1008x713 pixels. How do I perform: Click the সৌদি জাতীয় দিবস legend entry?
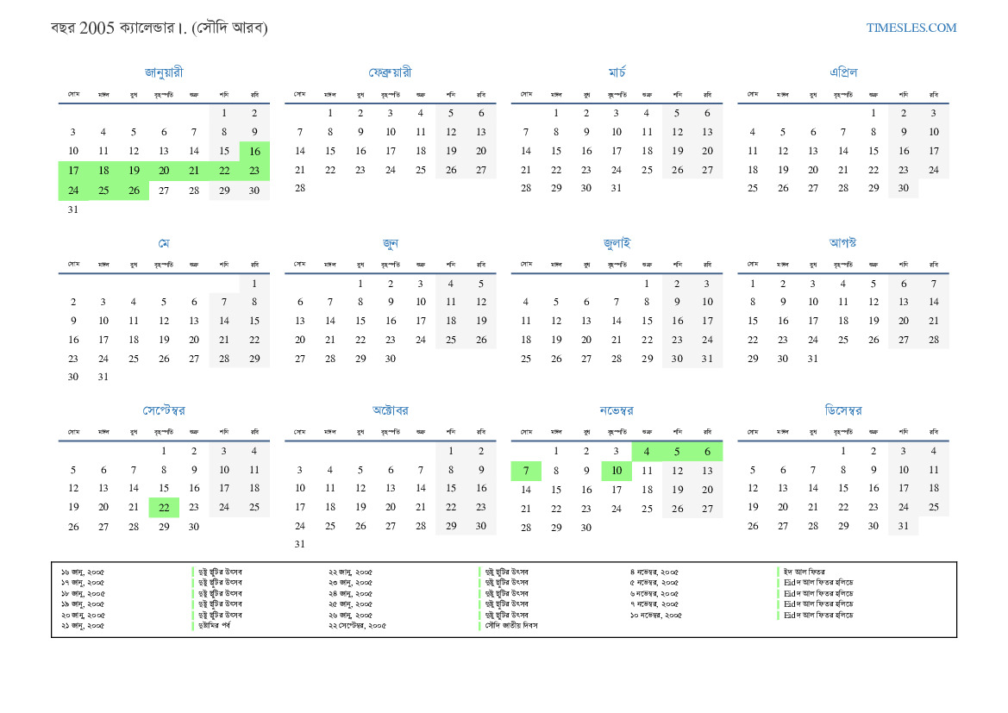click(511, 625)
